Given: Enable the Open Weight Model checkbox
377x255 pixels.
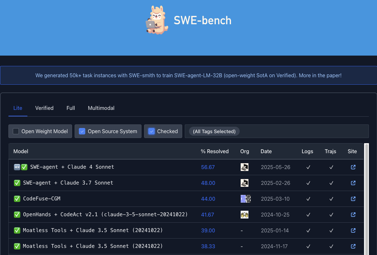Looking at the screenshot, I should point(16,131).
